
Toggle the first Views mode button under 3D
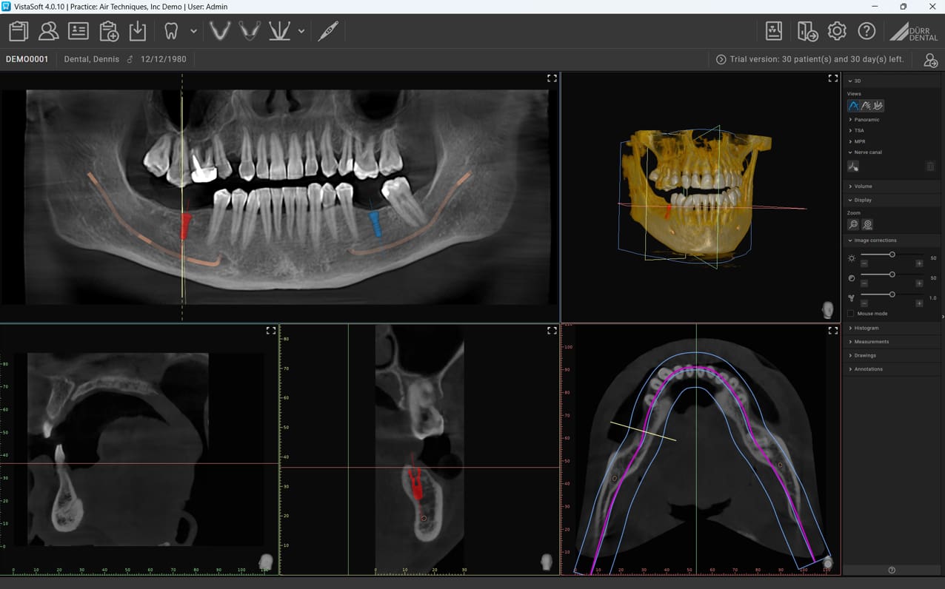pos(852,105)
